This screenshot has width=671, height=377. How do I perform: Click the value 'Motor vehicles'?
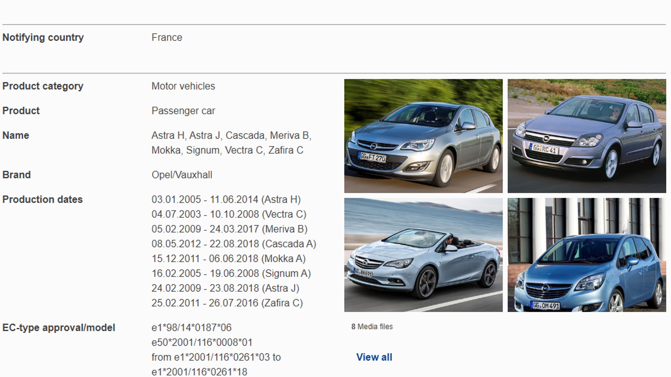(183, 86)
